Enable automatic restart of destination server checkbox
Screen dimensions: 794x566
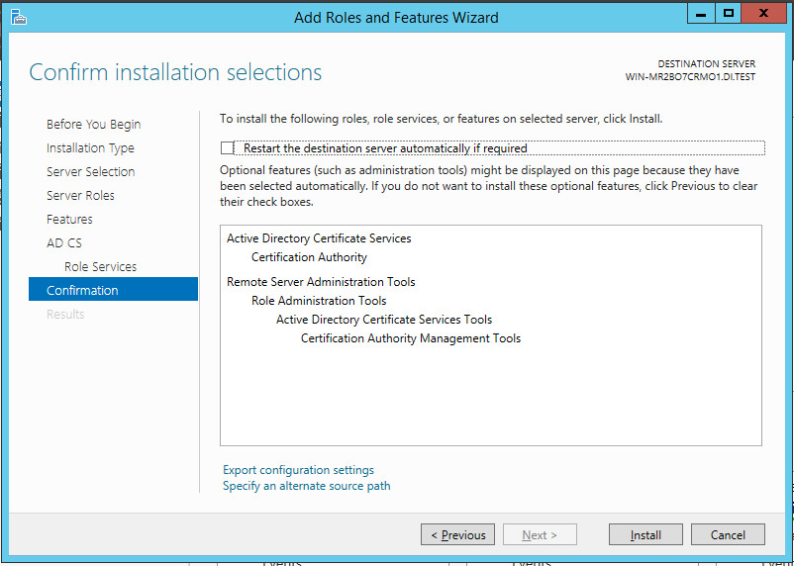coord(228,148)
